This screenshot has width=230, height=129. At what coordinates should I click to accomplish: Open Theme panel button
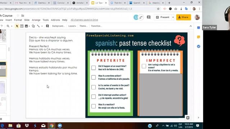click(x=83, y=26)
